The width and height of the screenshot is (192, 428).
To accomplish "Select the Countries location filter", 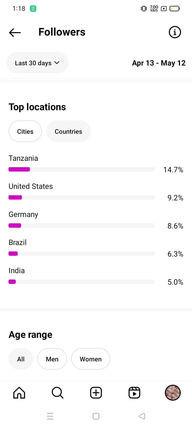I will (68, 131).
